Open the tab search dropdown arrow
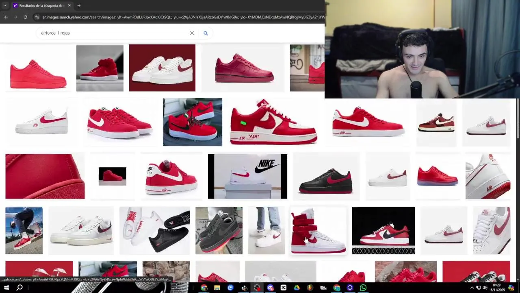The width and height of the screenshot is (520, 293). pyautogui.click(x=5, y=5)
